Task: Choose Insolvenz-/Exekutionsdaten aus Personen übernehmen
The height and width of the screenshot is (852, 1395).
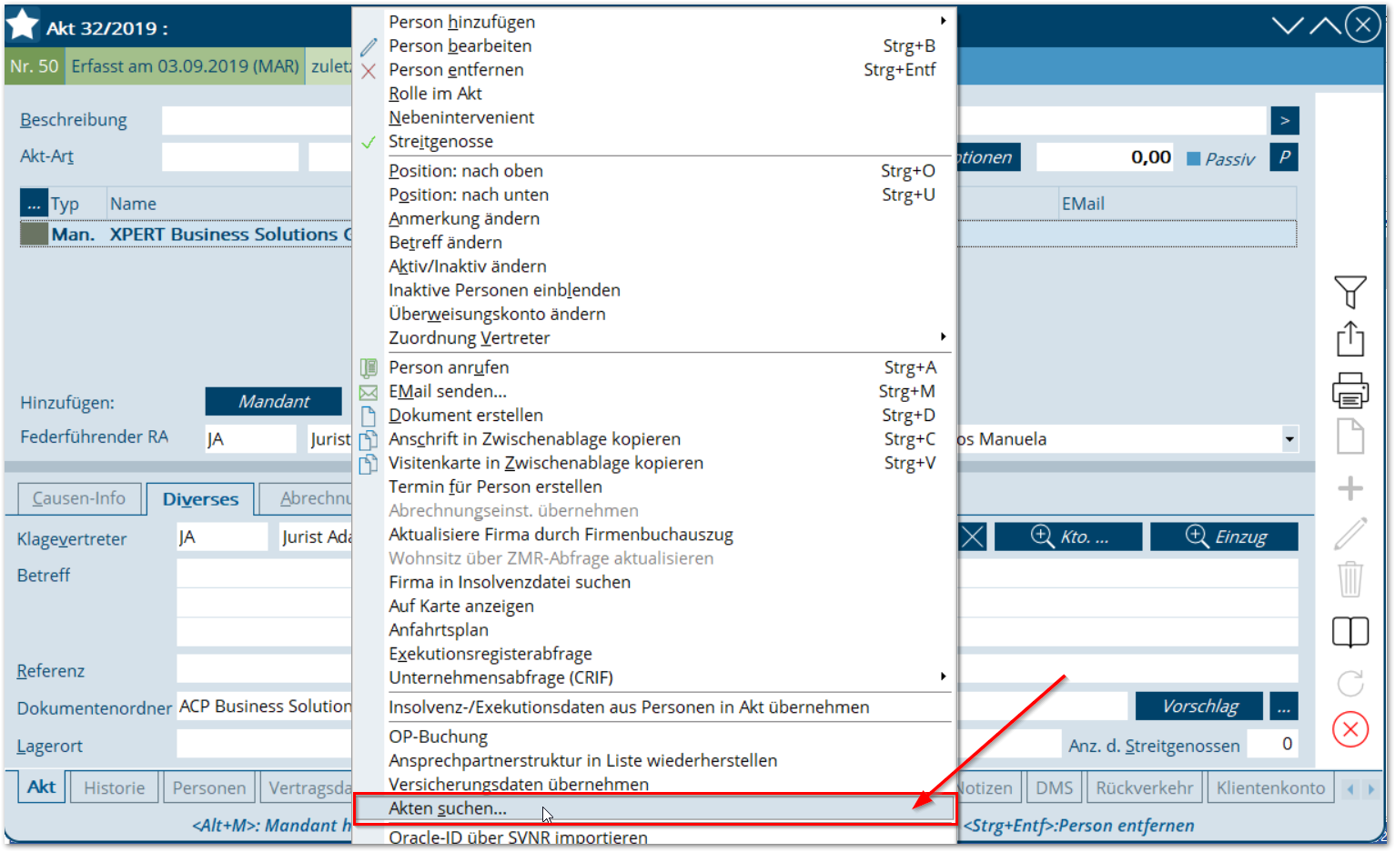Action: click(x=654, y=707)
